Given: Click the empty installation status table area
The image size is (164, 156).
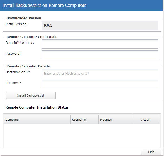Looking at the screenshot, I should click(x=82, y=136).
